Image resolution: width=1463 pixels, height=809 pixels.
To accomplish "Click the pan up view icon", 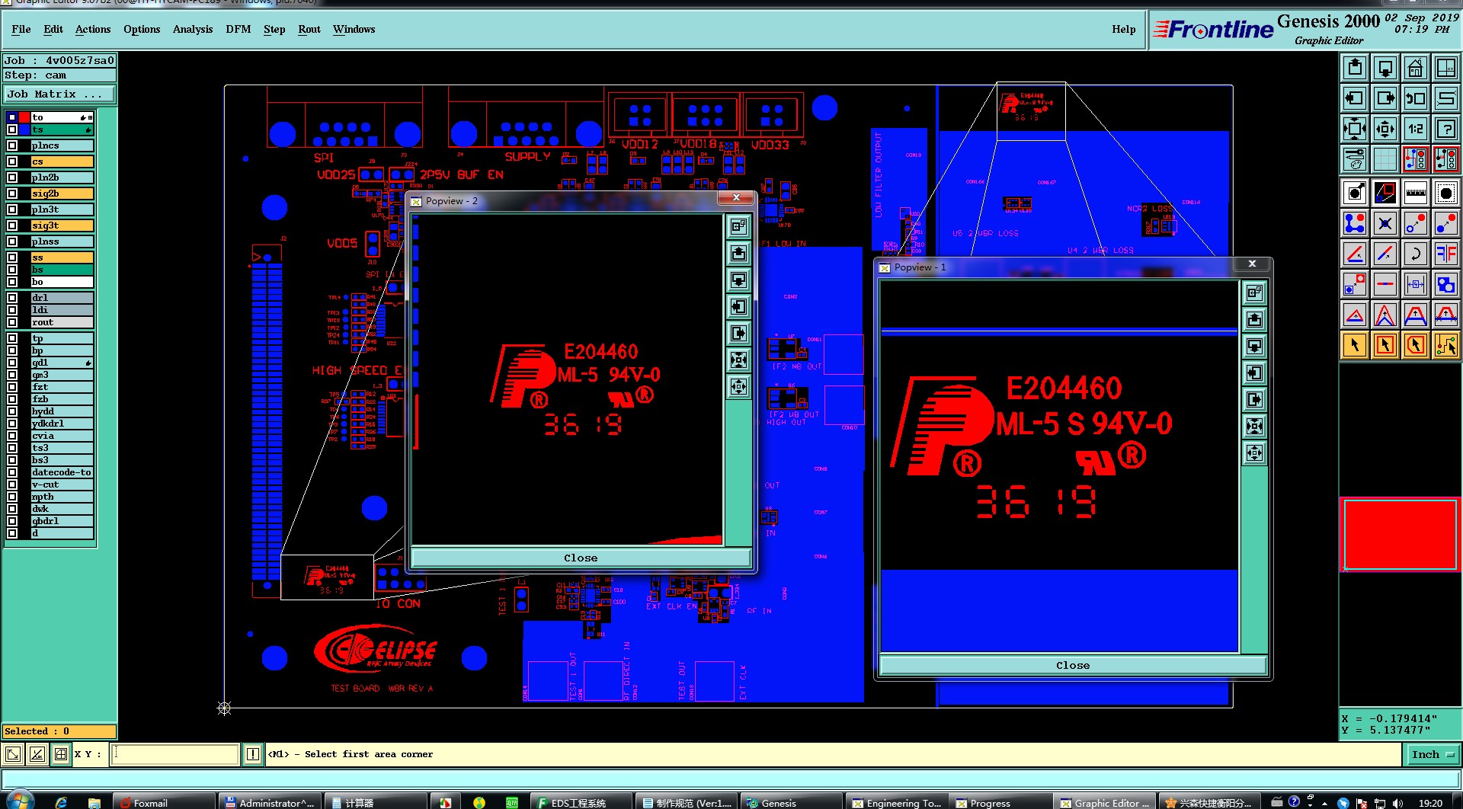I will [x=1355, y=68].
